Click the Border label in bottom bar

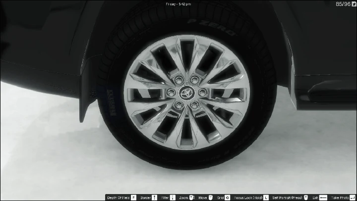(x=145, y=198)
